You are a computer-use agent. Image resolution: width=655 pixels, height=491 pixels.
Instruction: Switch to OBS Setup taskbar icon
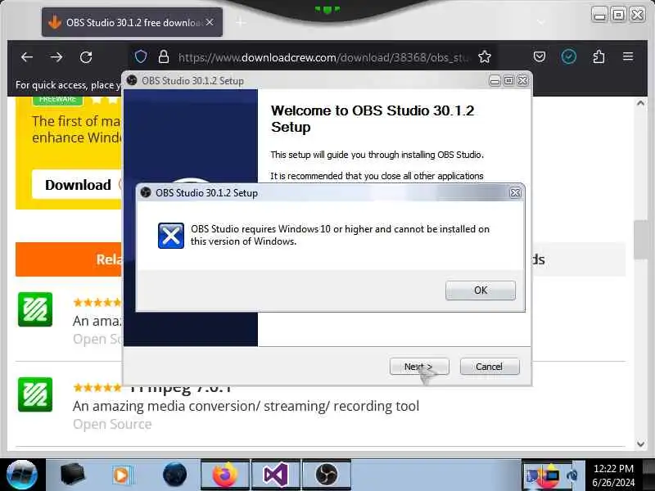click(x=326, y=475)
